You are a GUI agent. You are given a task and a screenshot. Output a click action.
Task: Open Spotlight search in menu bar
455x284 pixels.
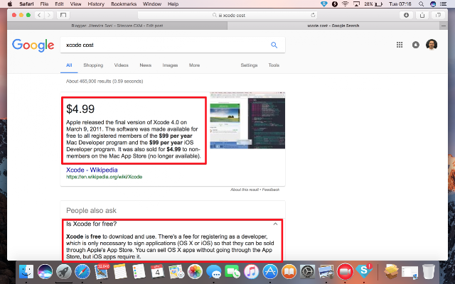tap(421, 4)
